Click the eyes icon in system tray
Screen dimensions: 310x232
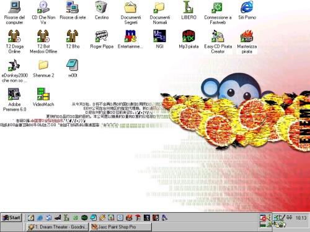pos(290,217)
